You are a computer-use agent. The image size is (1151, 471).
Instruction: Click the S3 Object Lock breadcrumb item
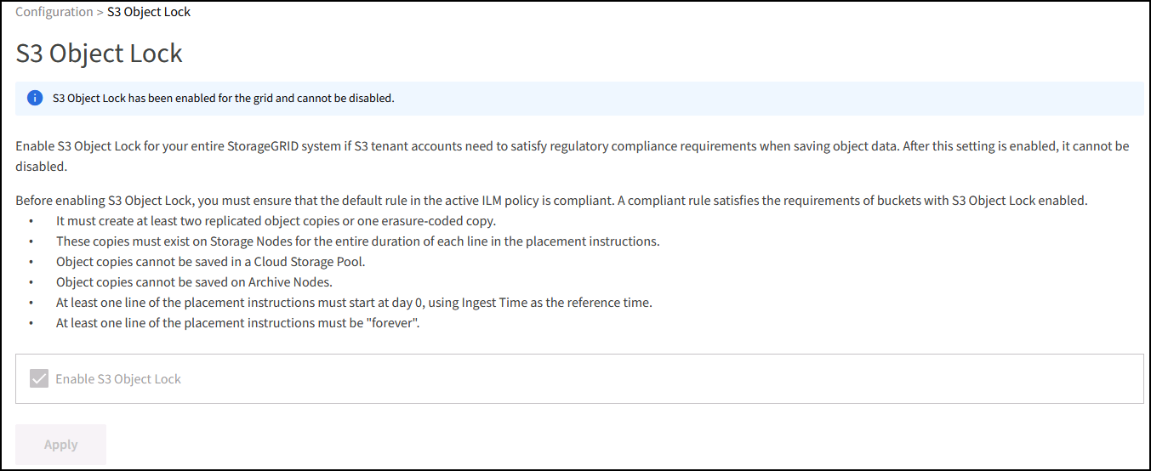click(149, 12)
